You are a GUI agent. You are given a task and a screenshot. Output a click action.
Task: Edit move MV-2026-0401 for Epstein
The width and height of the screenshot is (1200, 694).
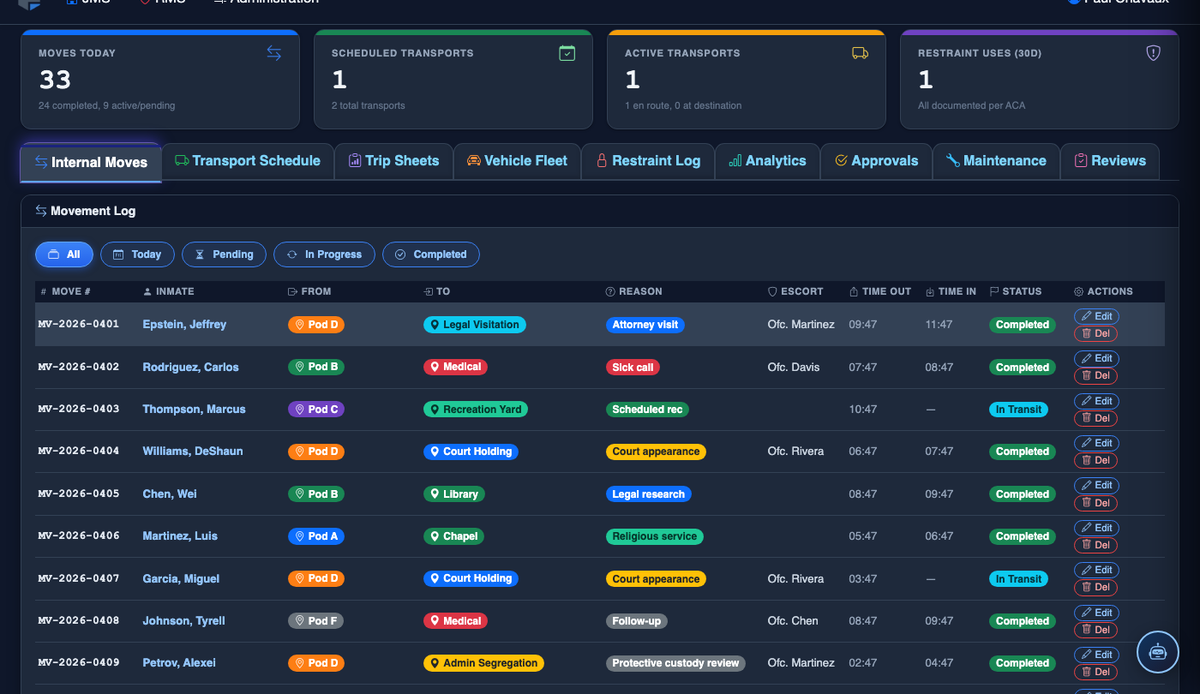[1096, 316]
